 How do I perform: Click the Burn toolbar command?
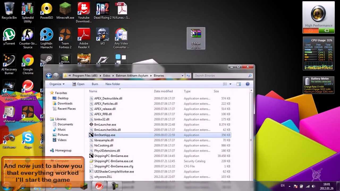tap(95, 84)
